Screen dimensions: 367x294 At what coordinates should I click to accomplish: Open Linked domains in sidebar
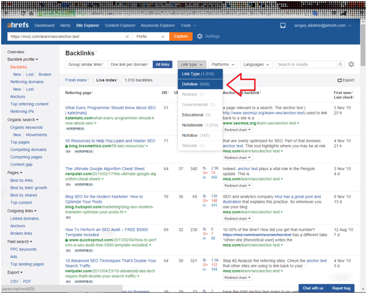tap(25, 219)
